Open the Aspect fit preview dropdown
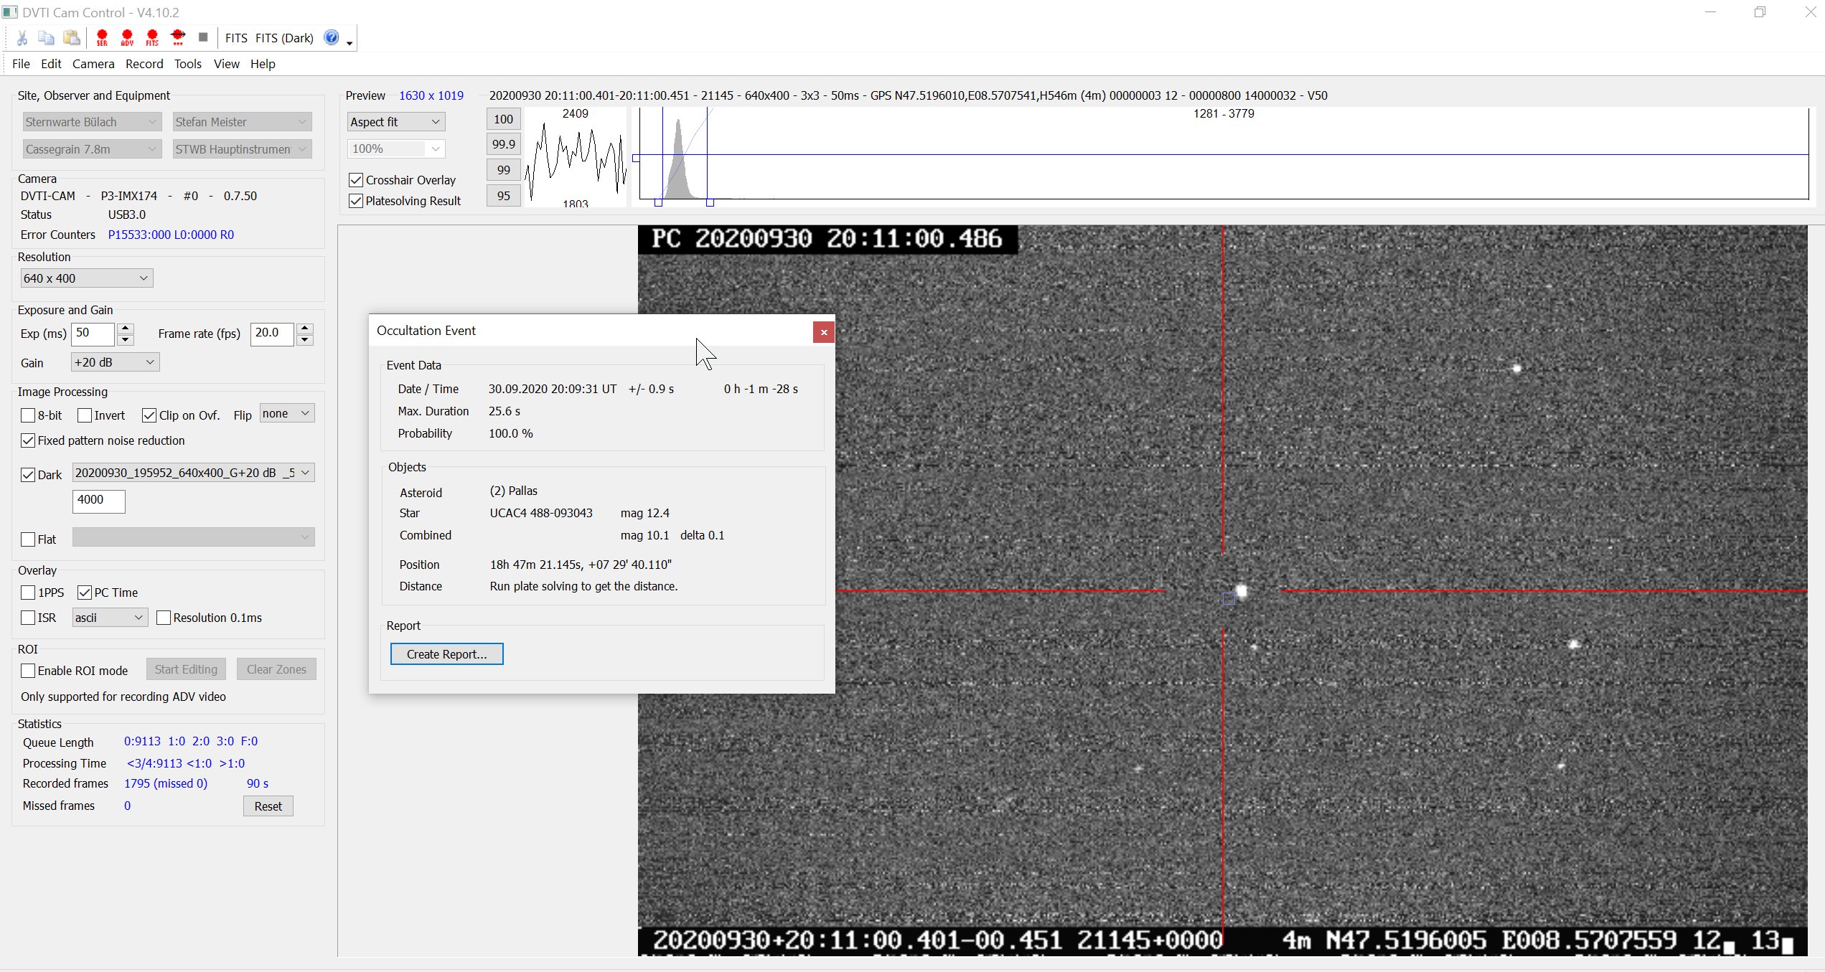The height and width of the screenshot is (972, 1825). point(396,122)
